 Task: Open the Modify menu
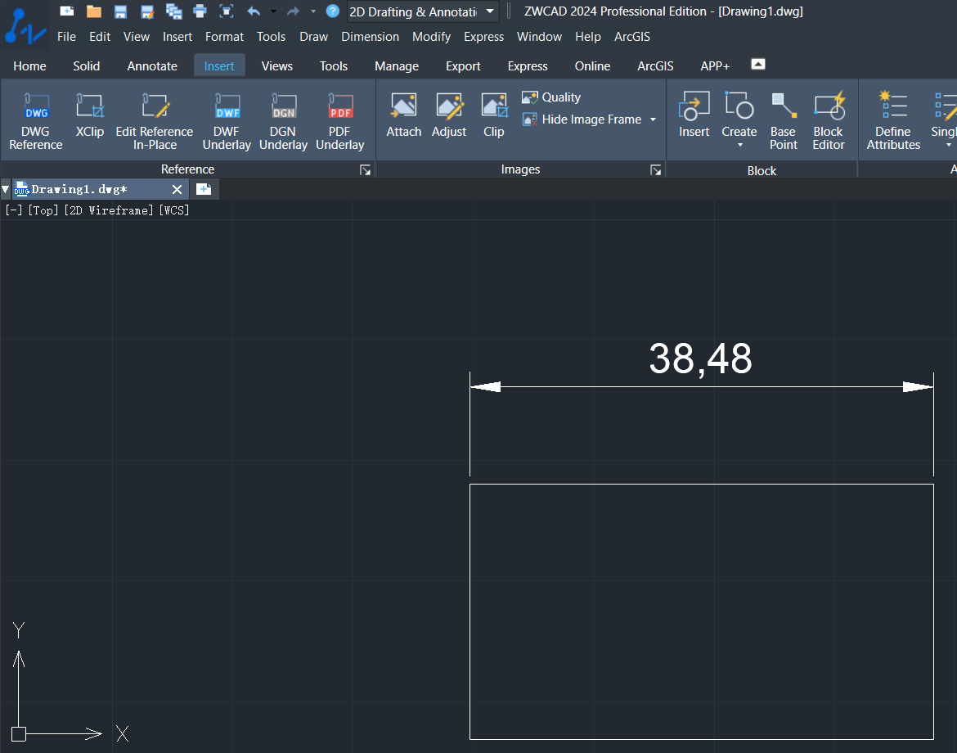coord(432,37)
